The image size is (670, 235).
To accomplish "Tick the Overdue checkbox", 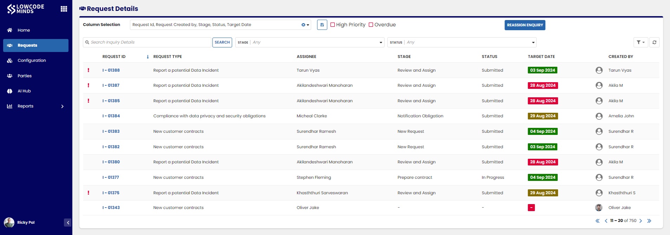I will [371, 25].
